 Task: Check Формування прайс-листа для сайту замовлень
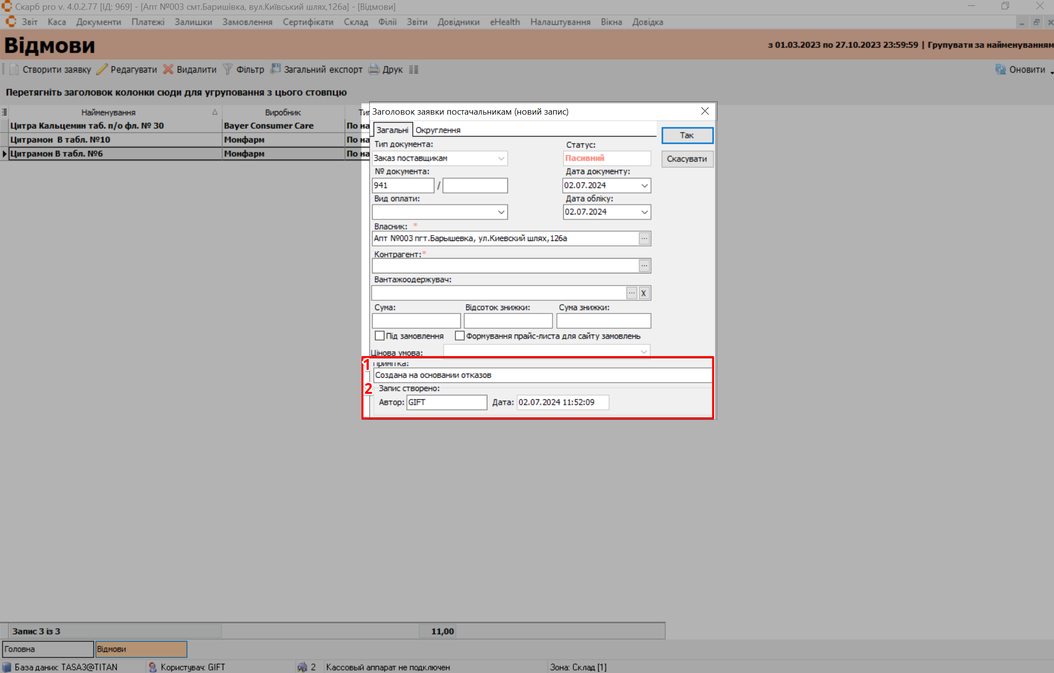point(459,336)
